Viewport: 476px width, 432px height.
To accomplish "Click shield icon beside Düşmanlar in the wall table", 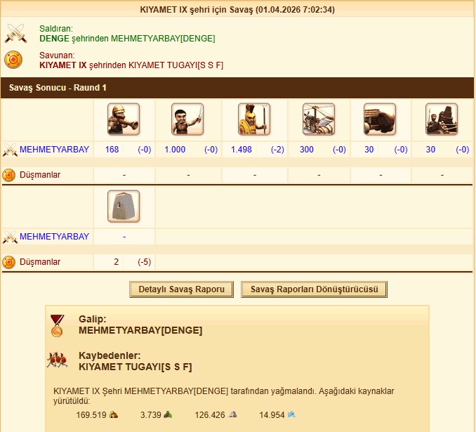I will 9,262.
